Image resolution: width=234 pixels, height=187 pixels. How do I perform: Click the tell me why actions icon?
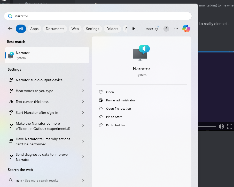[x=11, y=141]
